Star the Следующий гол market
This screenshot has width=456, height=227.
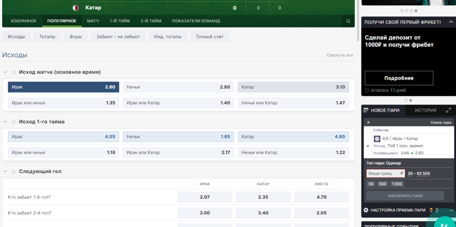click(13, 172)
